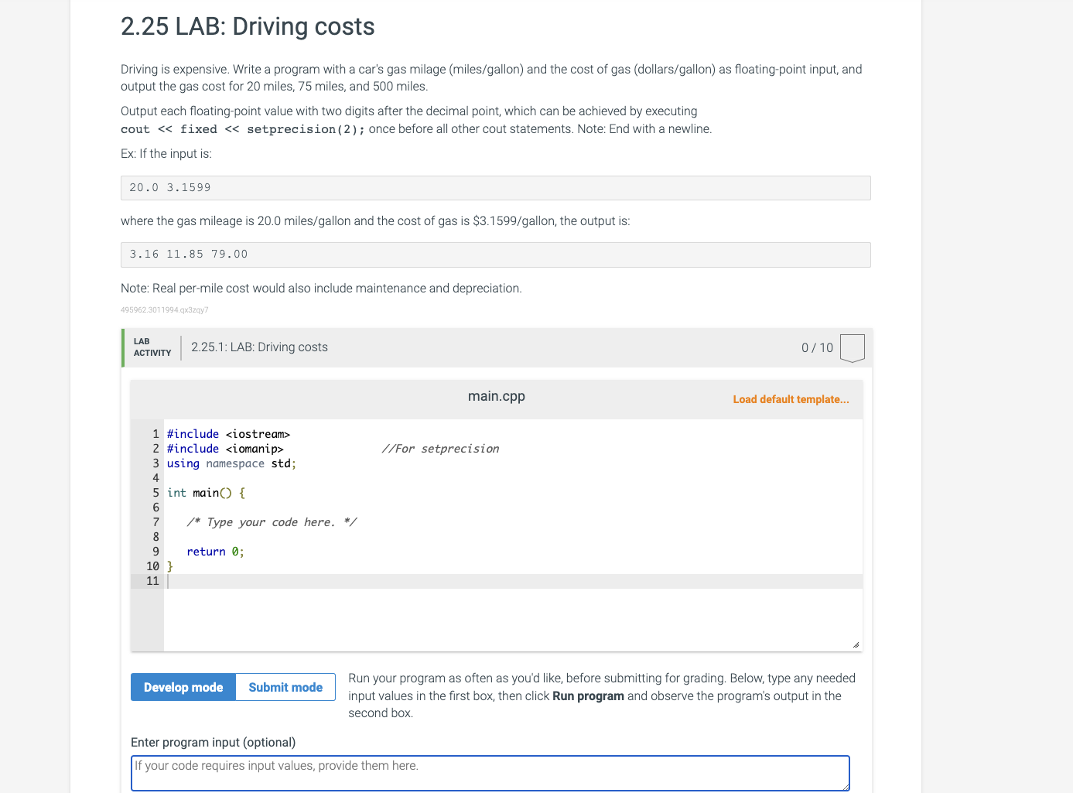Click the grading badge icon beside 0/10
1073x793 pixels.
pos(852,347)
